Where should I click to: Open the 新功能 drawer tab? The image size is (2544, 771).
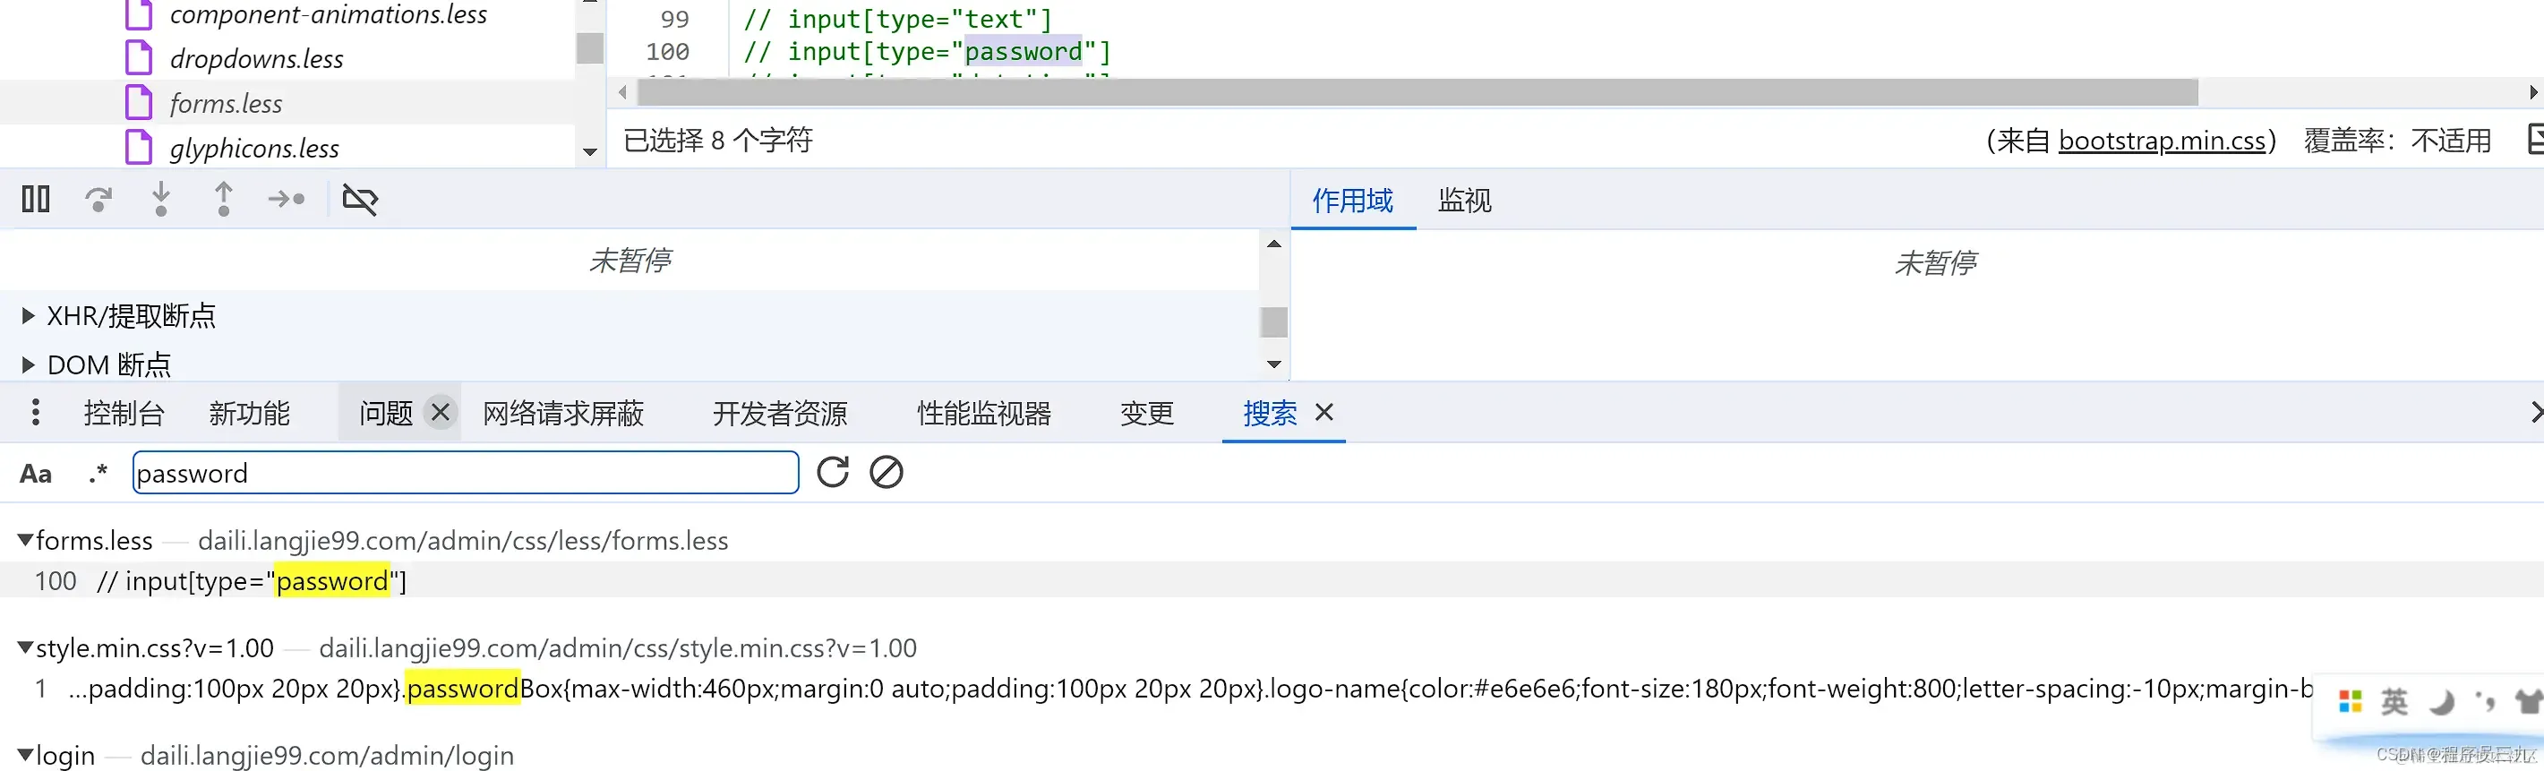tap(249, 413)
